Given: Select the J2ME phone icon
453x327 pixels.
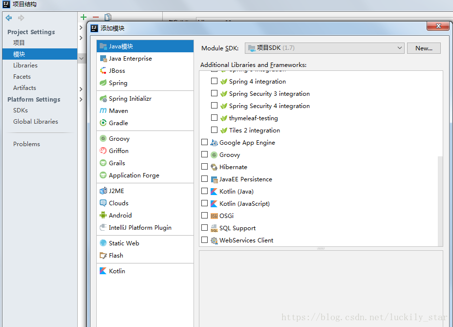Looking at the screenshot, I should [103, 191].
